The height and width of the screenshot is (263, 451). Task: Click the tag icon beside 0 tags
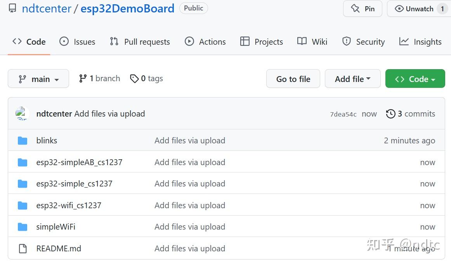click(x=134, y=79)
